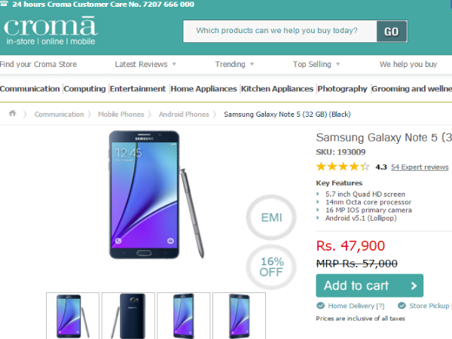
Task: Select the Kitchen Appliances category
Action: pyautogui.click(x=277, y=89)
